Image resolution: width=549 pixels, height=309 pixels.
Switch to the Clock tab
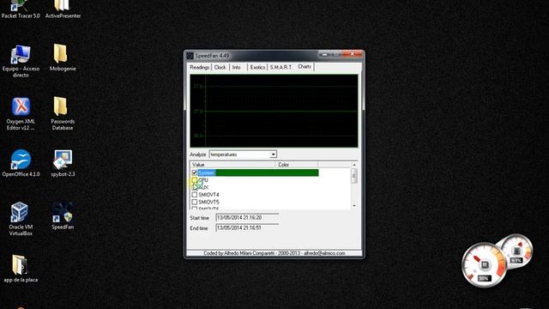[x=220, y=67]
